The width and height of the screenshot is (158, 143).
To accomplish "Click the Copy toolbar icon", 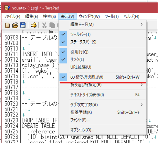I will 52,25.
